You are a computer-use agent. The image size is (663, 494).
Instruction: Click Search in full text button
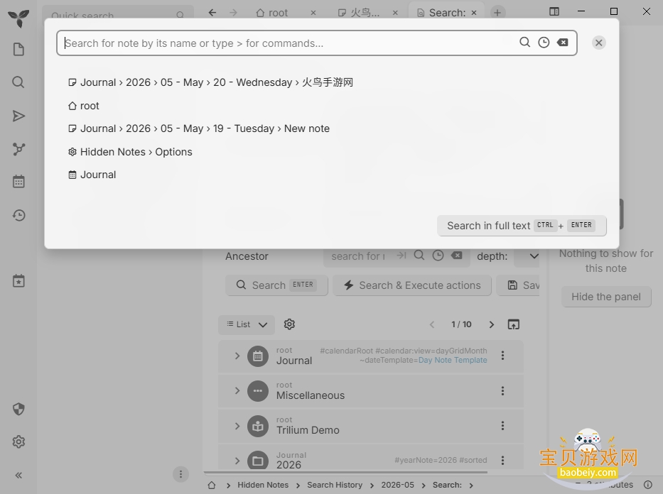522,226
